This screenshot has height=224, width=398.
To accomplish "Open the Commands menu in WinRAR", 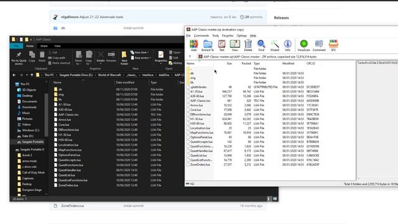I will [201, 35].
